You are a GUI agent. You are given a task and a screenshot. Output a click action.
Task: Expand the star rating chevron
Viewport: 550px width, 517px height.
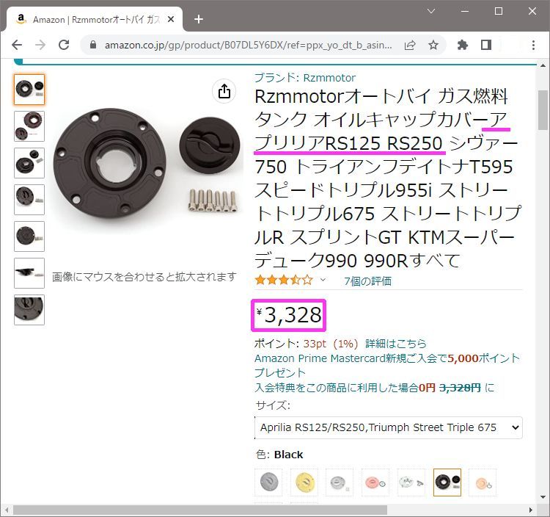323,280
